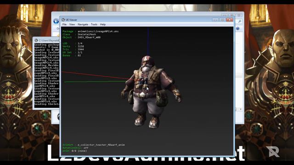
Task: Click the console window title bar icon
Action: tap(36, 40)
